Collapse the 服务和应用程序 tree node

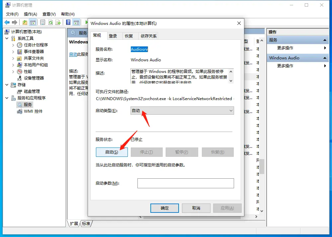(7, 98)
